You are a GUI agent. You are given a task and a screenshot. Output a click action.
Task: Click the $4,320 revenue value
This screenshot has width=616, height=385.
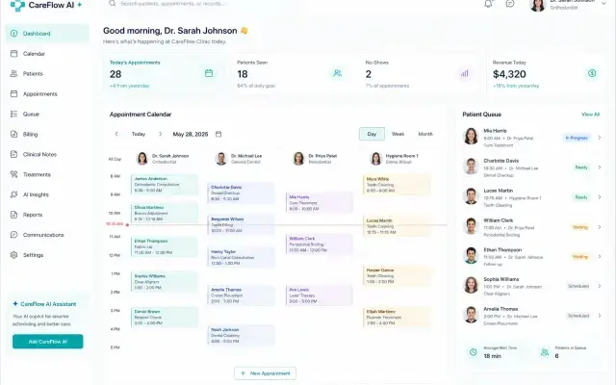coord(509,74)
